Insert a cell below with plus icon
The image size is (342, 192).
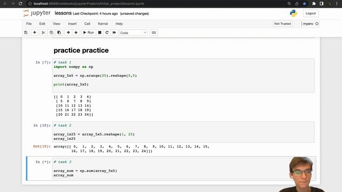click(34, 33)
